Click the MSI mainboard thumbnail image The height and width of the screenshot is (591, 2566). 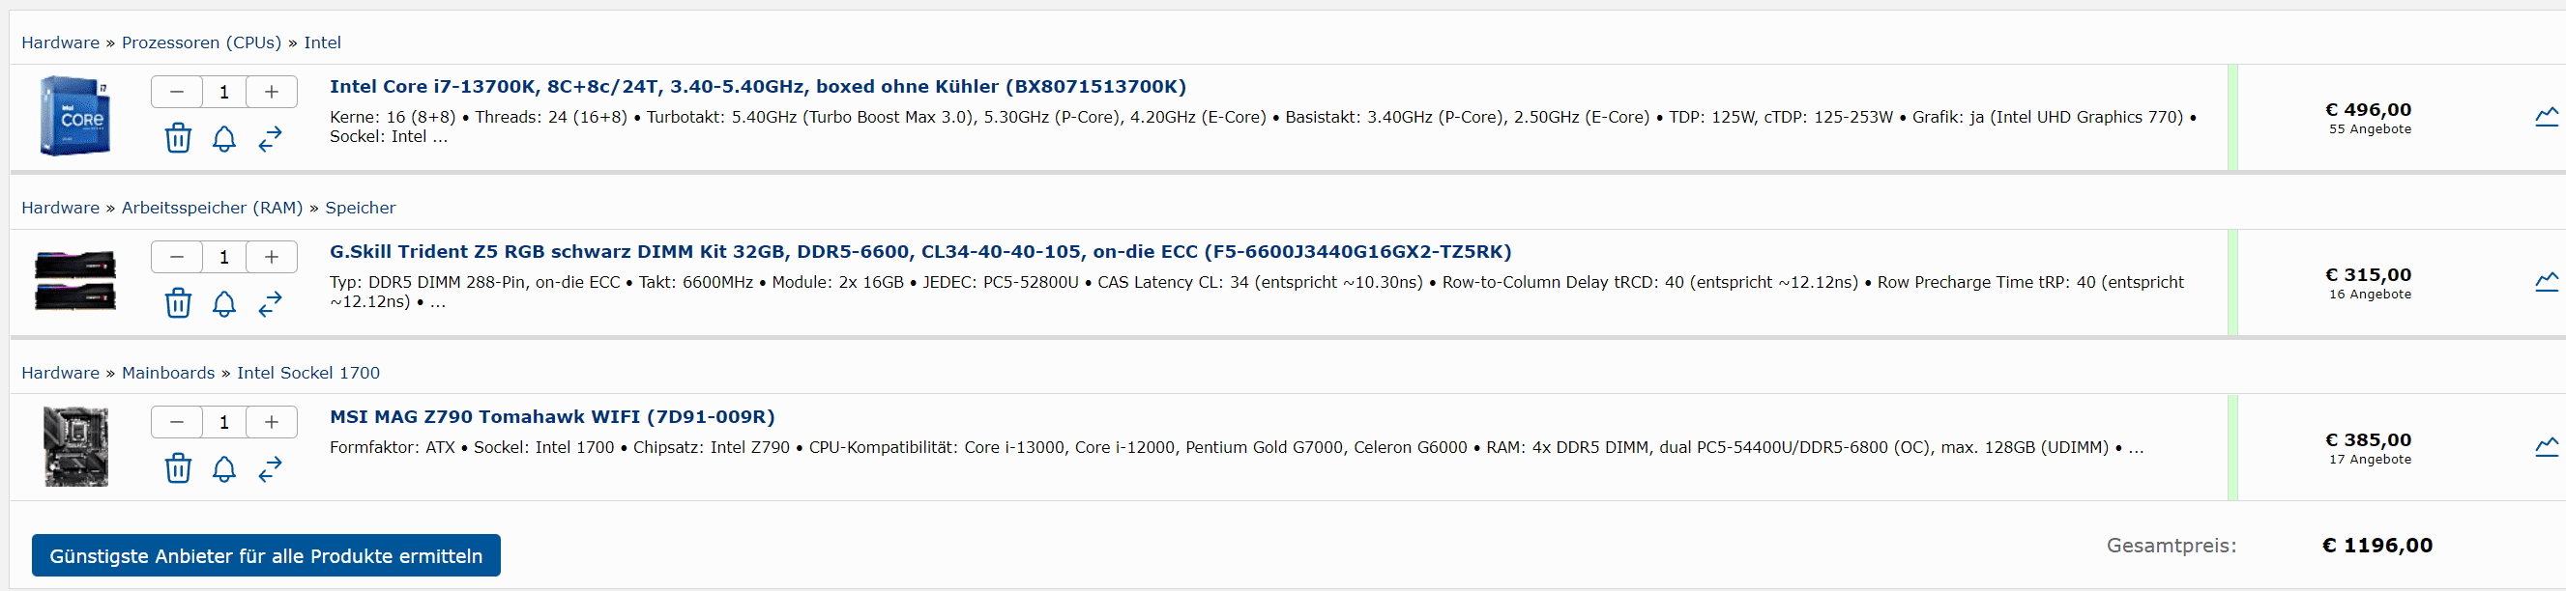(x=76, y=447)
